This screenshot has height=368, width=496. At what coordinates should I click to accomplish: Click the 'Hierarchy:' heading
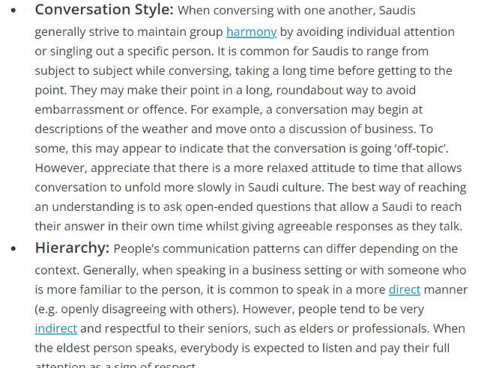coord(72,248)
